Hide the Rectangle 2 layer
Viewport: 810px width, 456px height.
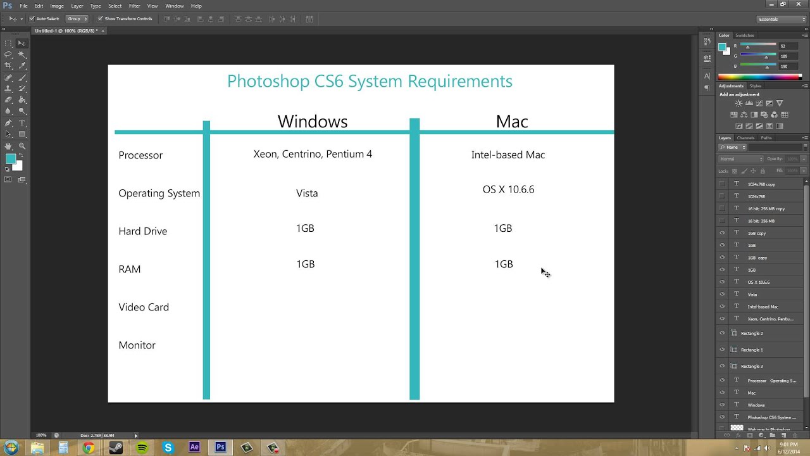click(722, 333)
